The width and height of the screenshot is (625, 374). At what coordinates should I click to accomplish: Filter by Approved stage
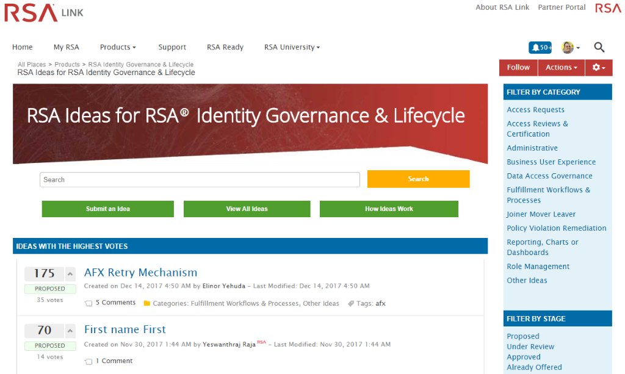tap(524, 357)
